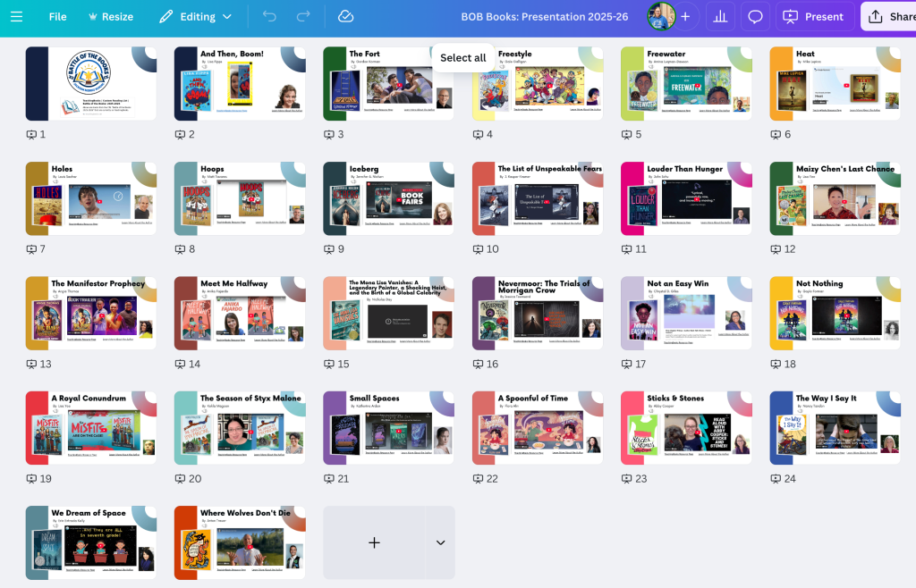Open the Freewater slide thumbnail

coord(685,83)
